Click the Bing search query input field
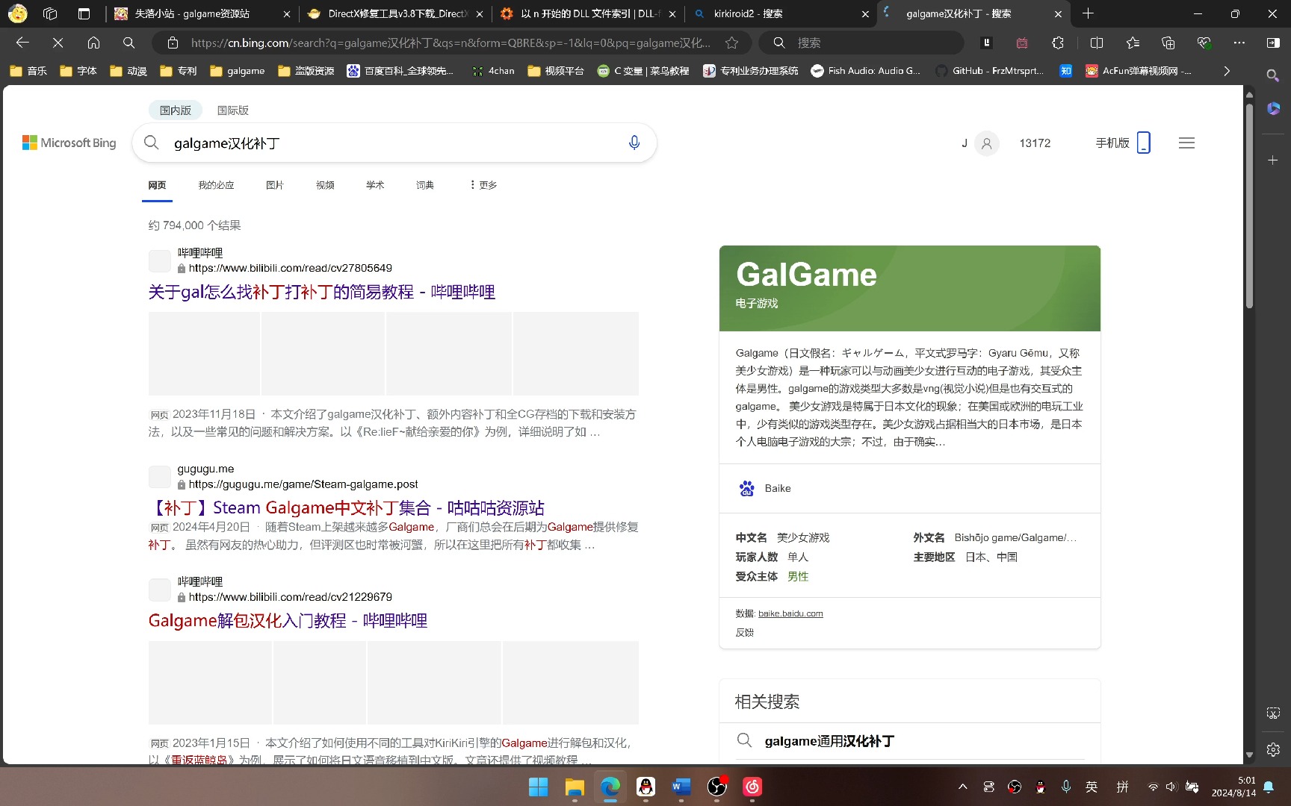The height and width of the screenshot is (806, 1291). click(x=396, y=143)
